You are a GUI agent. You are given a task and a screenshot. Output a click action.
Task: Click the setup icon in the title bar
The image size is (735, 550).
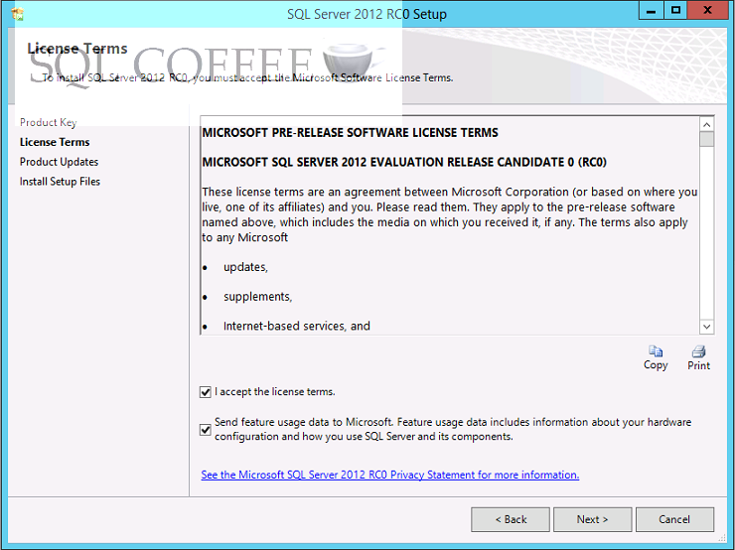pyautogui.click(x=18, y=15)
